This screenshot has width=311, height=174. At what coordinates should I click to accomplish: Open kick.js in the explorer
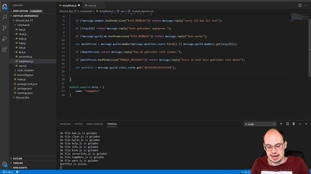pyautogui.click(x=22, y=52)
